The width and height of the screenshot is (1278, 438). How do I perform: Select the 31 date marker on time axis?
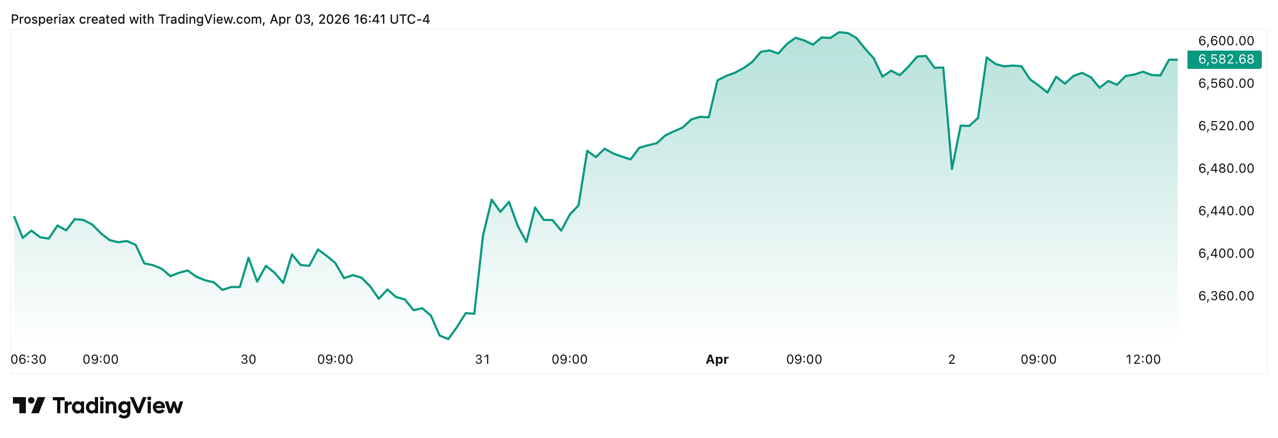(x=483, y=359)
